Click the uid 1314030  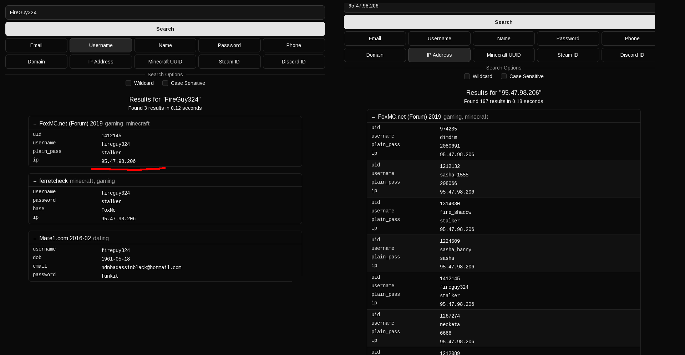tap(450, 204)
